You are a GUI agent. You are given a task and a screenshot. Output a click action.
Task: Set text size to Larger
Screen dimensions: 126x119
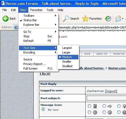point(68,52)
